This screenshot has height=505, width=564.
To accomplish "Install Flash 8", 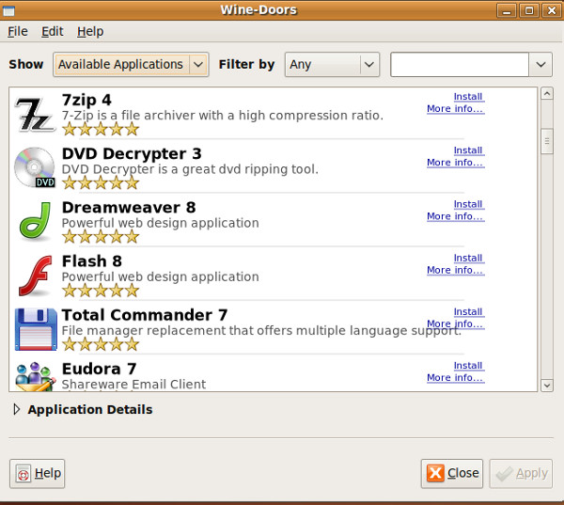I will point(468,258).
